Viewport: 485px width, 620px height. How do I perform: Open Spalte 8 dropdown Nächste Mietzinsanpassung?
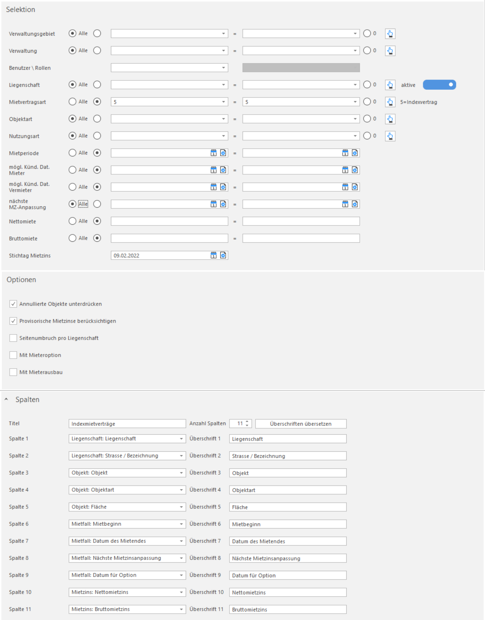point(127,558)
